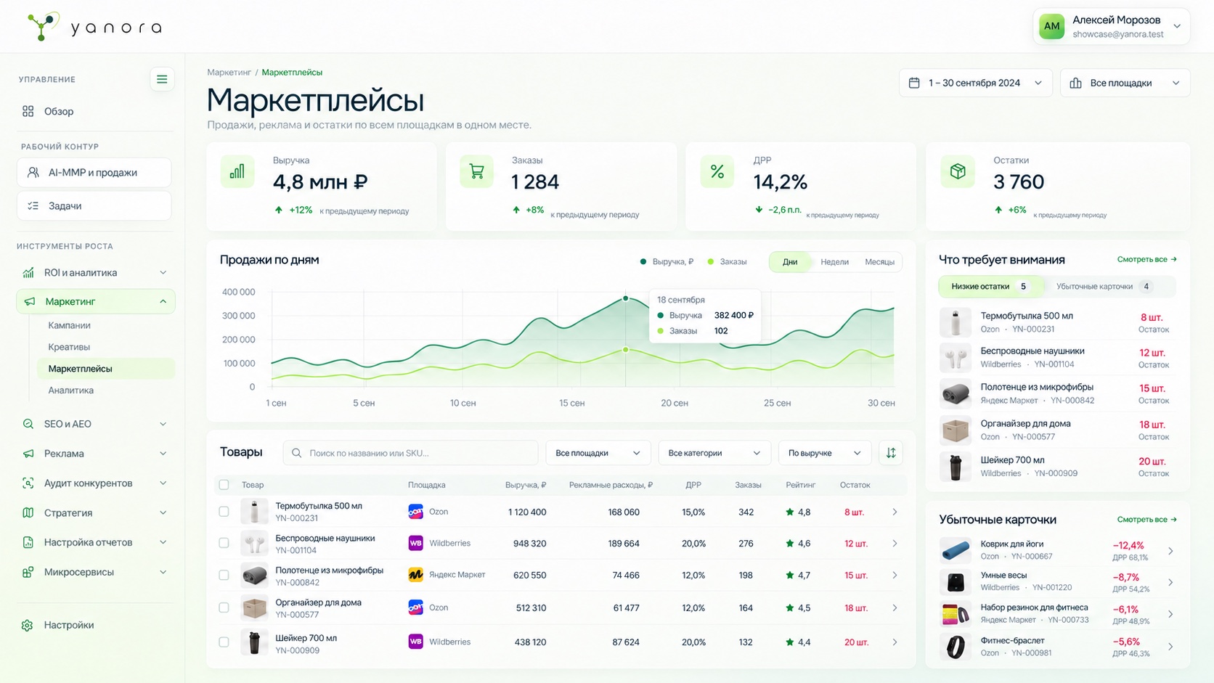This screenshot has height=683, width=1214.
Task: Check the Беспроводные наушники row checkbox
Action: tap(224, 543)
